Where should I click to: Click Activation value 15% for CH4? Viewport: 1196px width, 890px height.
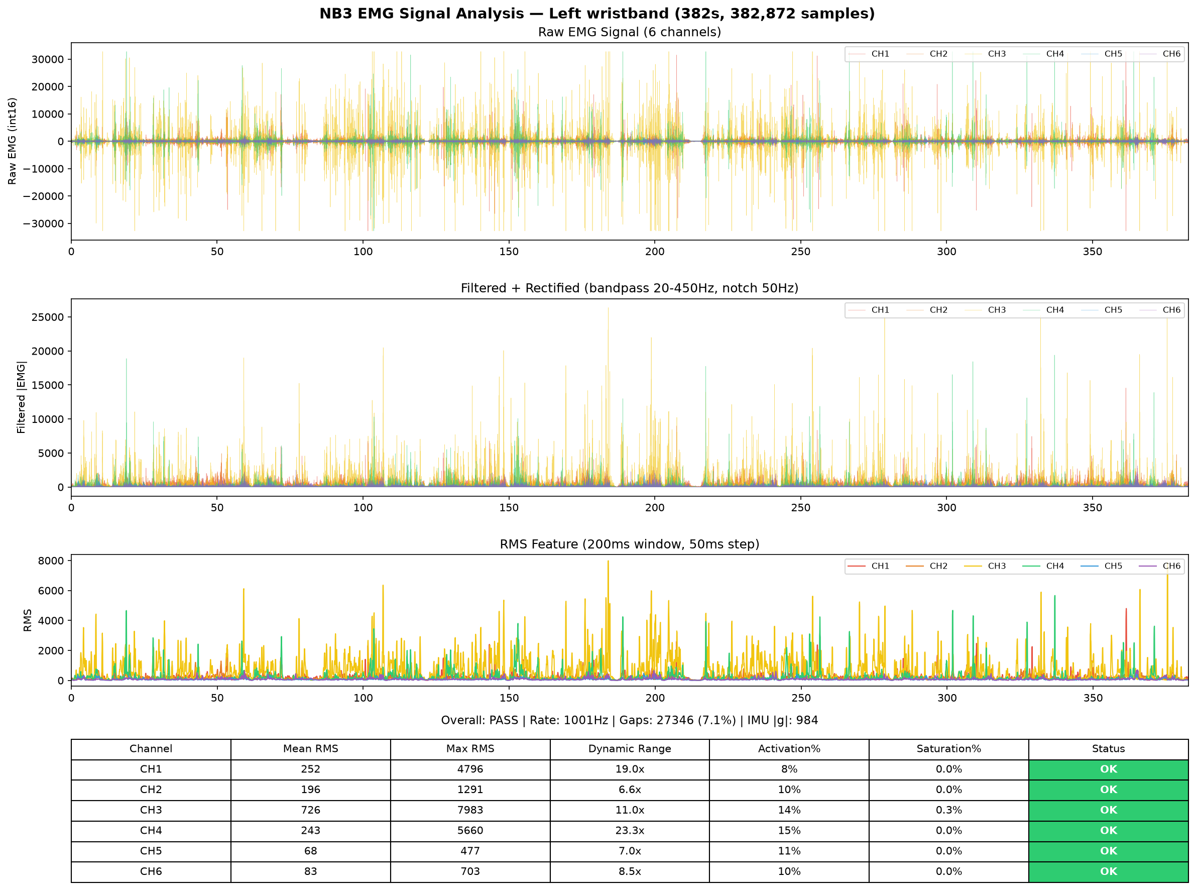789,831
